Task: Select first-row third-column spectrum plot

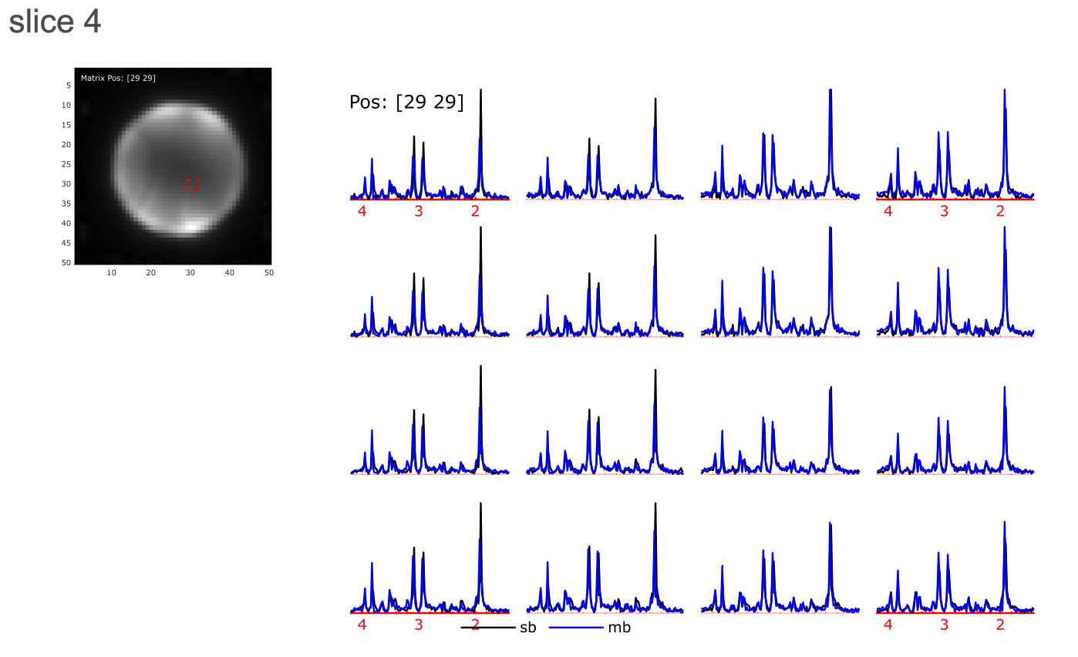Action: point(780,144)
